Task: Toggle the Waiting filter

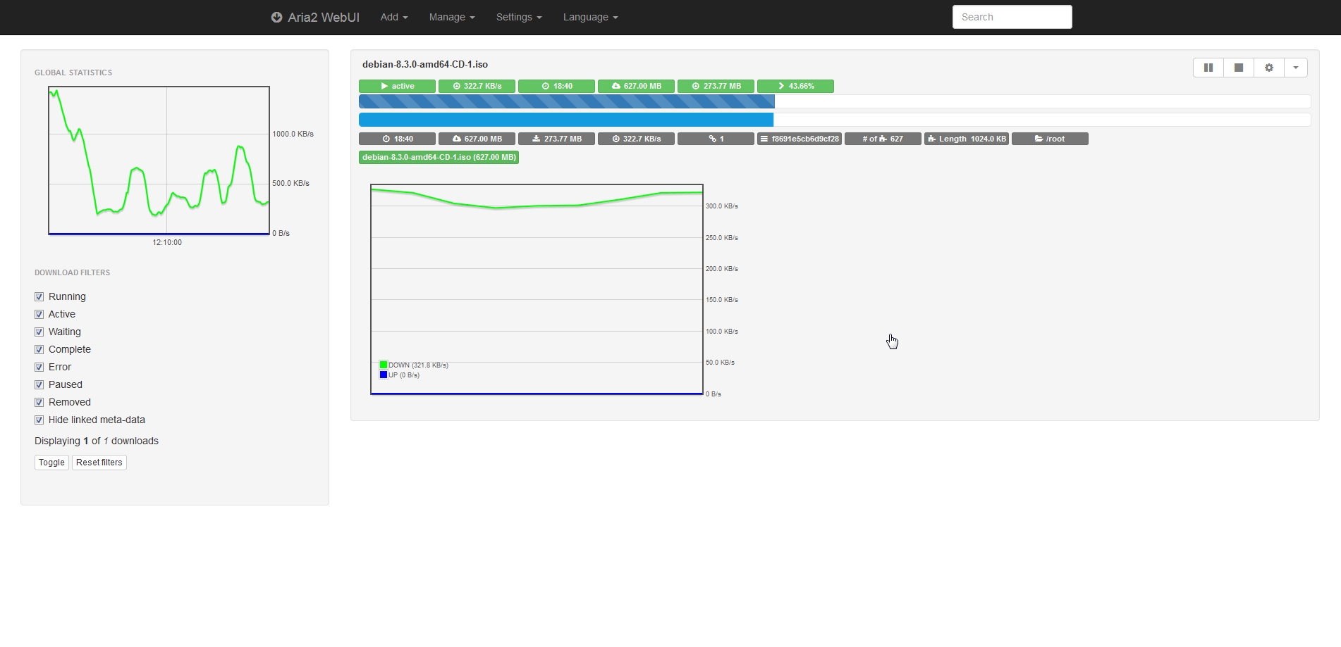Action: pos(39,332)
